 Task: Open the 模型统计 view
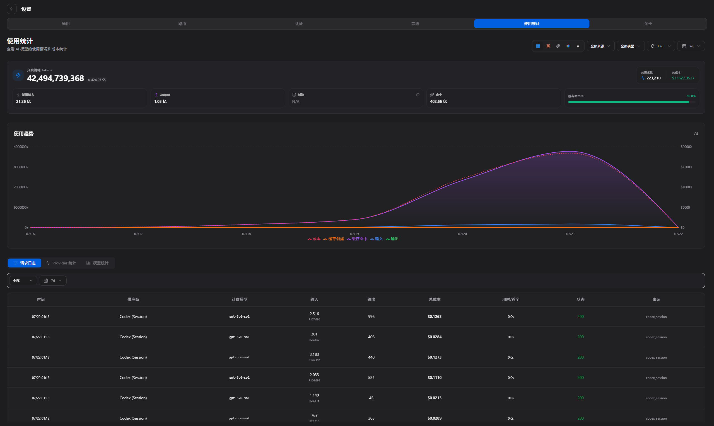coord(97,263)
